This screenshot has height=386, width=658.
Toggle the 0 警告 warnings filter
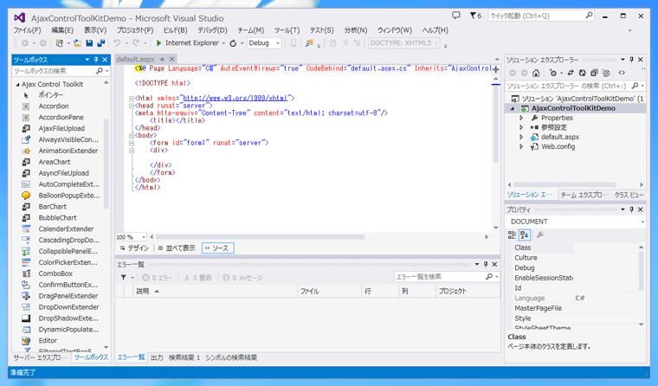tap(197, 278)
